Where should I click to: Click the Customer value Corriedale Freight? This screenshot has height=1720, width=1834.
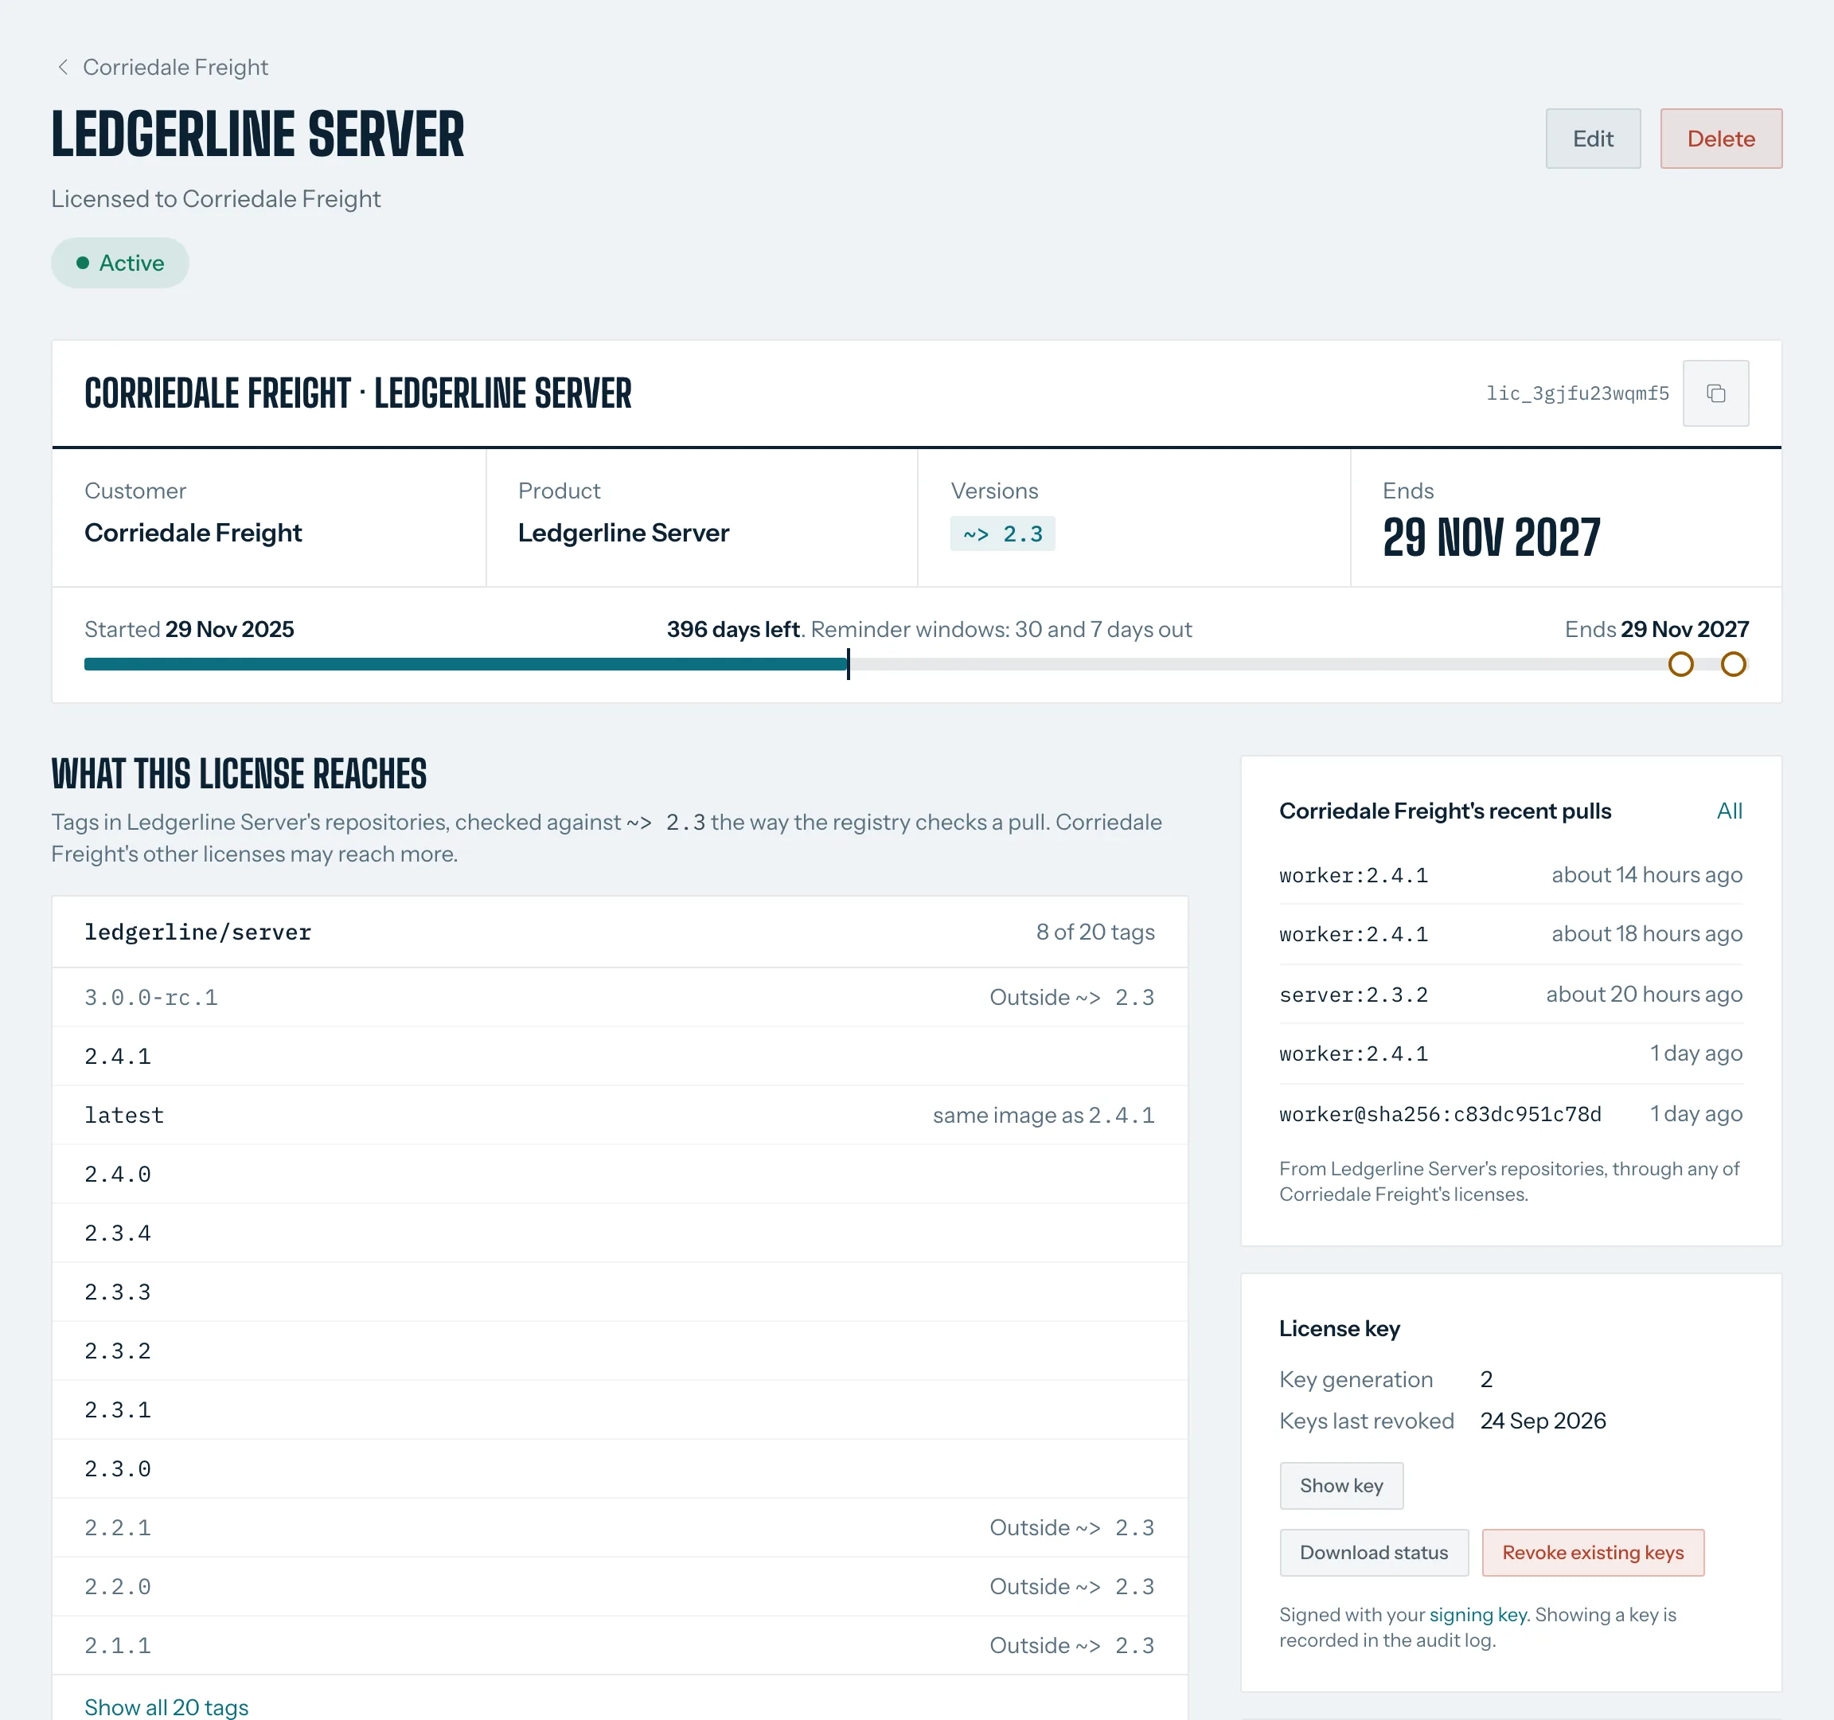[x=193, y=534]
